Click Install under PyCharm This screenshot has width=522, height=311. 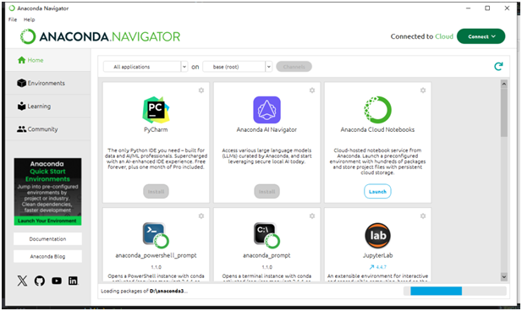pos(156,192)
